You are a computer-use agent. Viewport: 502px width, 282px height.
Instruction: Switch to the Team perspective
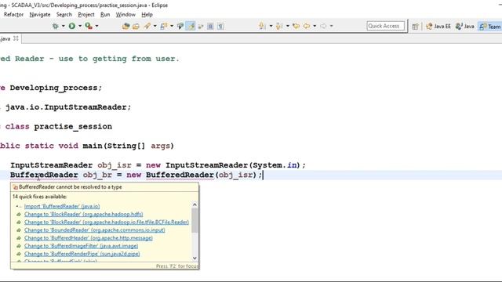pos(490,27)
